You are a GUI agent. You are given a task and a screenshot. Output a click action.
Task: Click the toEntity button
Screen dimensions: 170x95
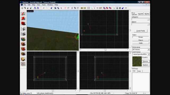(x=147, y=14)
